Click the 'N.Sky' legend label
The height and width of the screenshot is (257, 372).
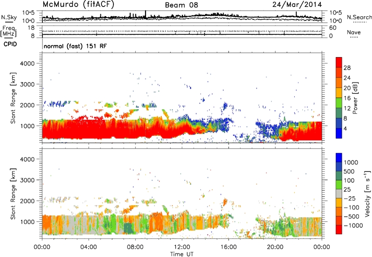9,17
